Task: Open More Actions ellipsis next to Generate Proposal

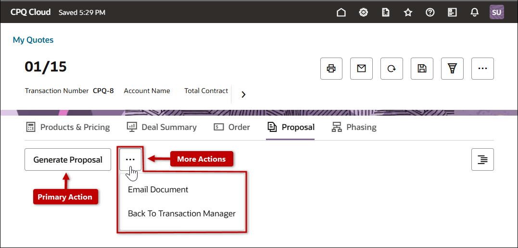Action: 130,160
